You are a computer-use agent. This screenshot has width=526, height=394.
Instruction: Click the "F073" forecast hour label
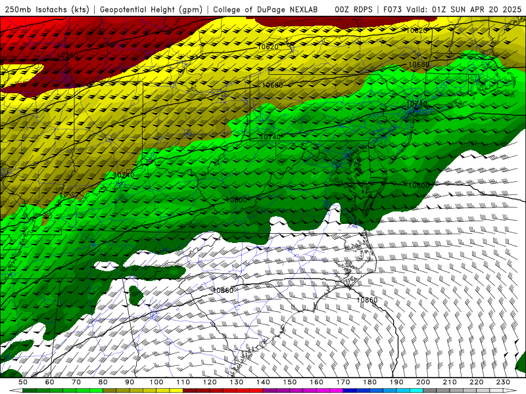pos(393,10)
